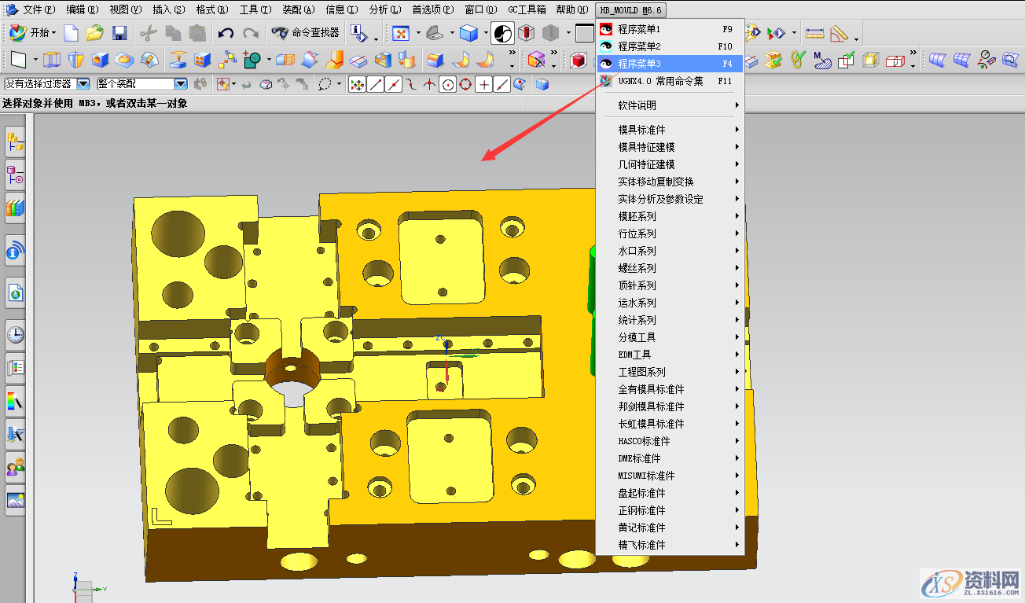
Task: Toggle the arc center snap point button
Action: [448, 84]
